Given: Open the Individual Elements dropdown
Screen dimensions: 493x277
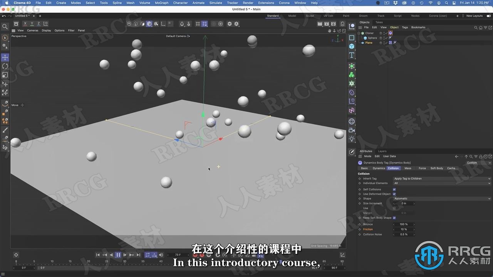Looking at the screenshot, I should coord(442,183).
